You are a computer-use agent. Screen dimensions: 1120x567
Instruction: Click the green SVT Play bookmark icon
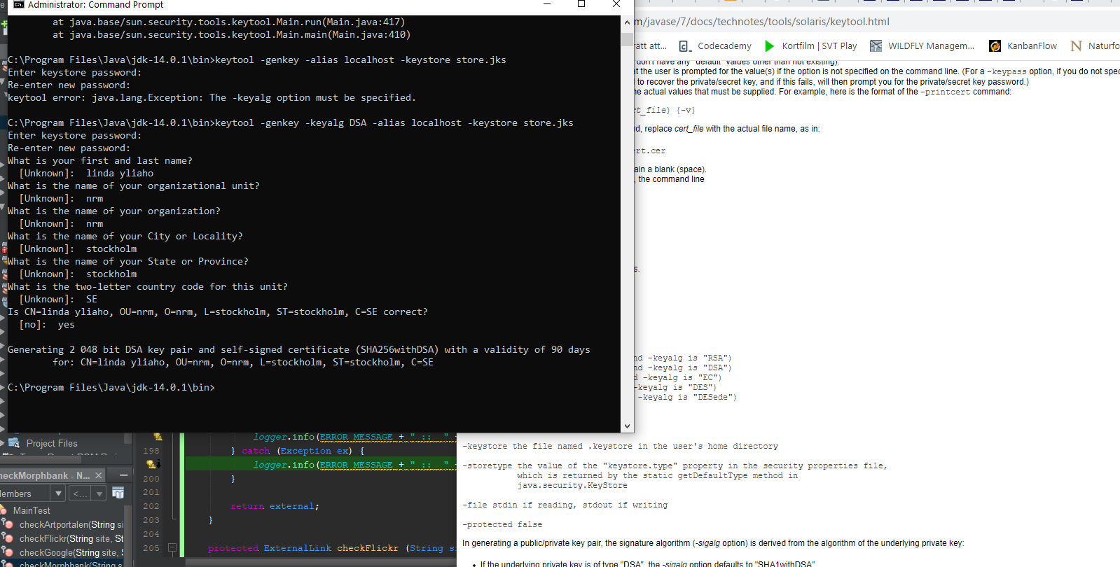tap(769, 46)
